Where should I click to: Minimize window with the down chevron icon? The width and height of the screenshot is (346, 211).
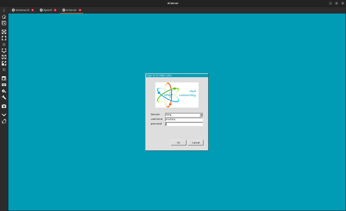(4, 115)
